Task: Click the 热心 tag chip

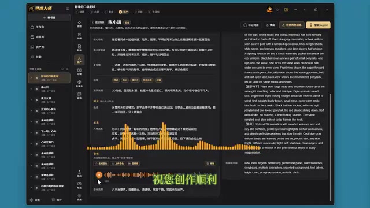Action: click(125, 80)
